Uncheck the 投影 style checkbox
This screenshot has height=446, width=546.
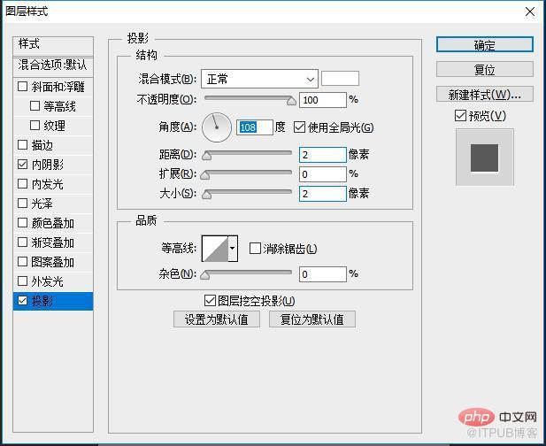tap(23, 301)
